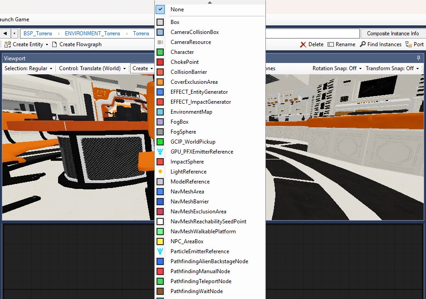Click the GPU_PFXEmitterReference particle icon
The height and width of the screenshot is (299, 426).
pos(160,152)
